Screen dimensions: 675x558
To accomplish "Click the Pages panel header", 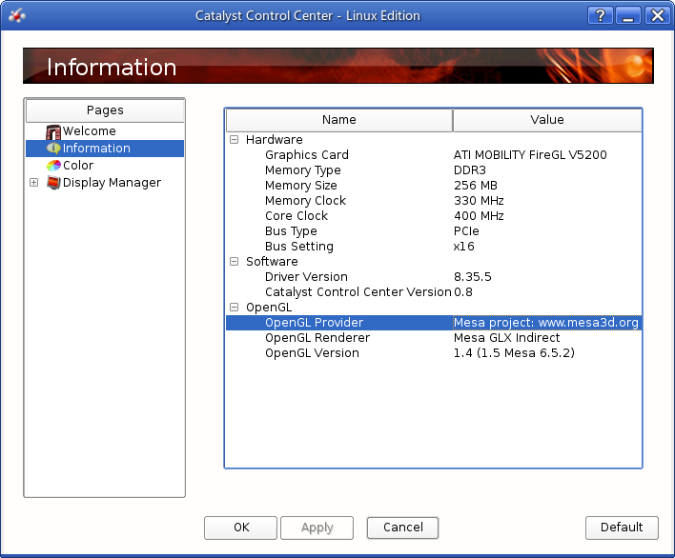I will (x=105, y=110).
